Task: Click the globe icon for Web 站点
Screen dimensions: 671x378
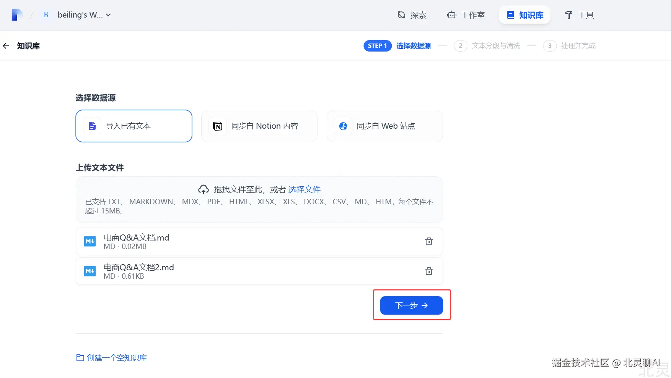Action: pos(343,126)
